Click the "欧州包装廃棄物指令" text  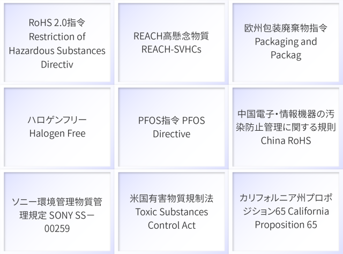pos(286,28)
